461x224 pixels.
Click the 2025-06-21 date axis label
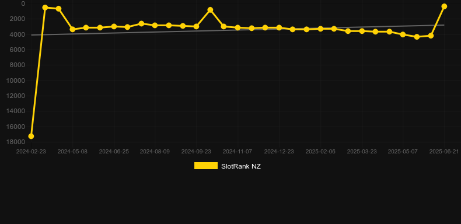point(444,152)
